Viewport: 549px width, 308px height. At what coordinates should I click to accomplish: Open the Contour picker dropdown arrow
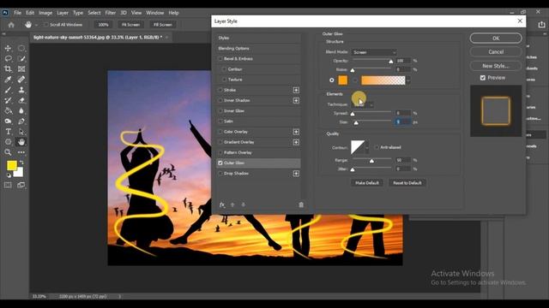tap(367, 147)
